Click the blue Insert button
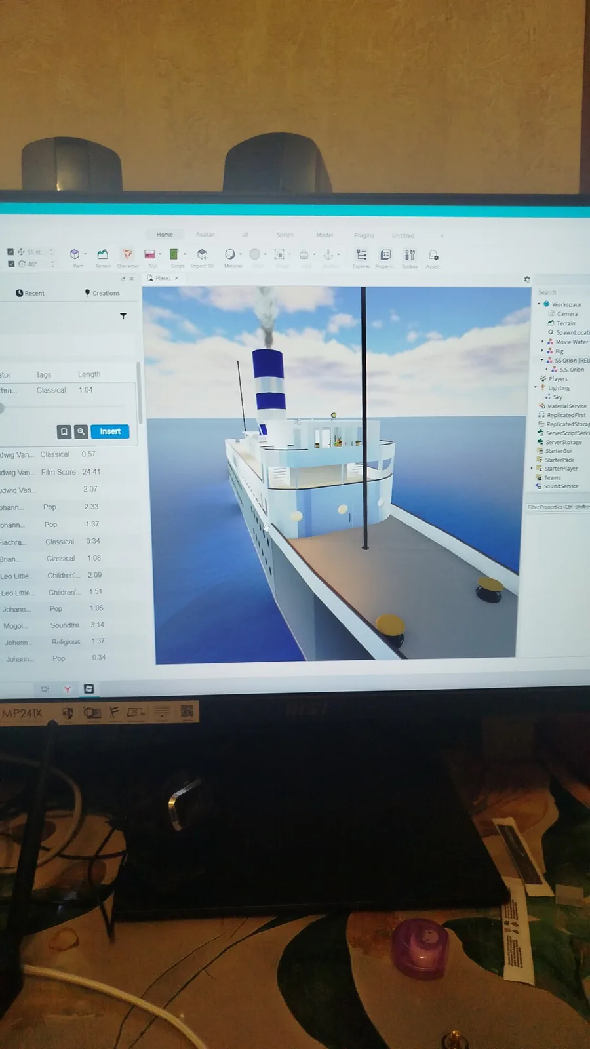590x1049 pixels. (x=110, y=431)
